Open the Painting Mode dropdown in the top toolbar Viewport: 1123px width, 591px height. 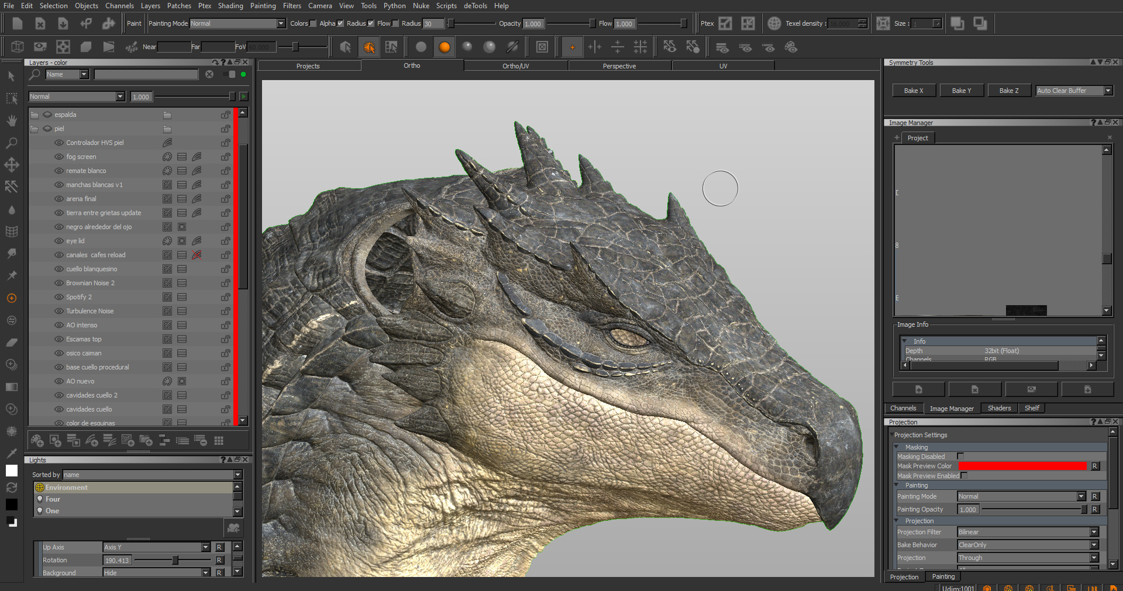click(237, 23)
